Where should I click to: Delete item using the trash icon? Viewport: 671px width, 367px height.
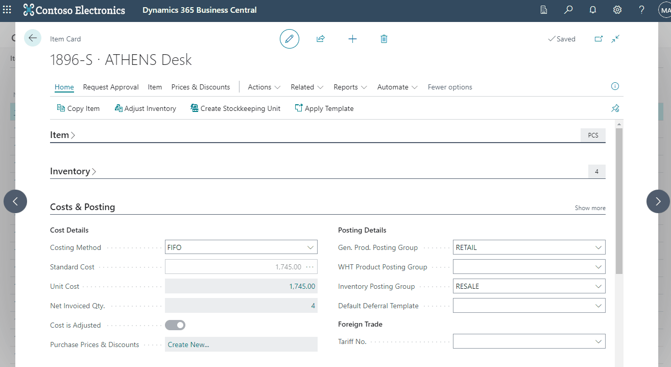(x=384, y=39)
